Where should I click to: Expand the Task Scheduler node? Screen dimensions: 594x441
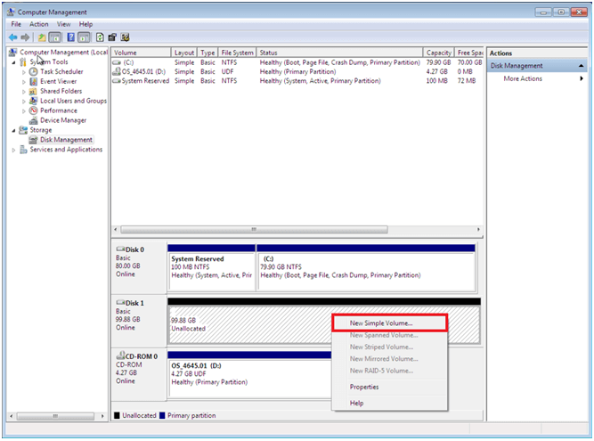tap(24, 72)
